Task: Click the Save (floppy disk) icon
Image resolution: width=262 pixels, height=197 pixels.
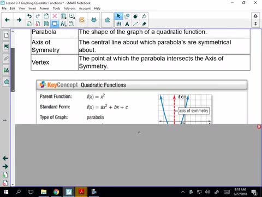Action: pyautogui.click(x=46, y=24)
